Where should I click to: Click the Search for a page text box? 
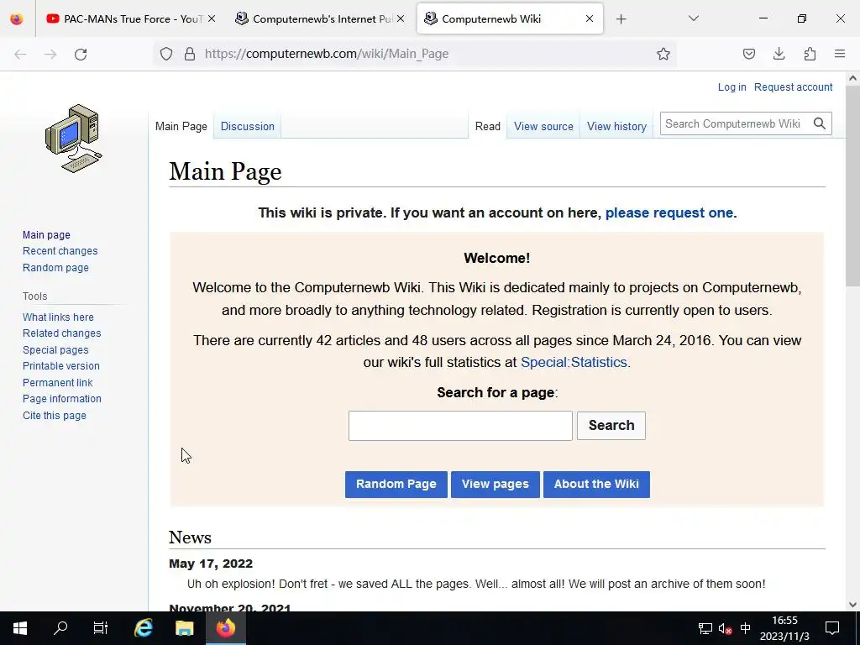click(x=460, y=426)
